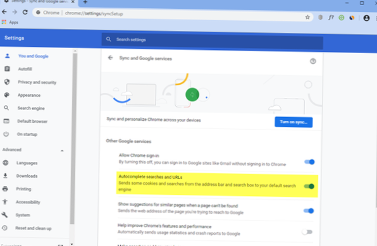The image size is (377, 246).
Task: Select Accessibility in sidebar
Action: coord(28,202)
